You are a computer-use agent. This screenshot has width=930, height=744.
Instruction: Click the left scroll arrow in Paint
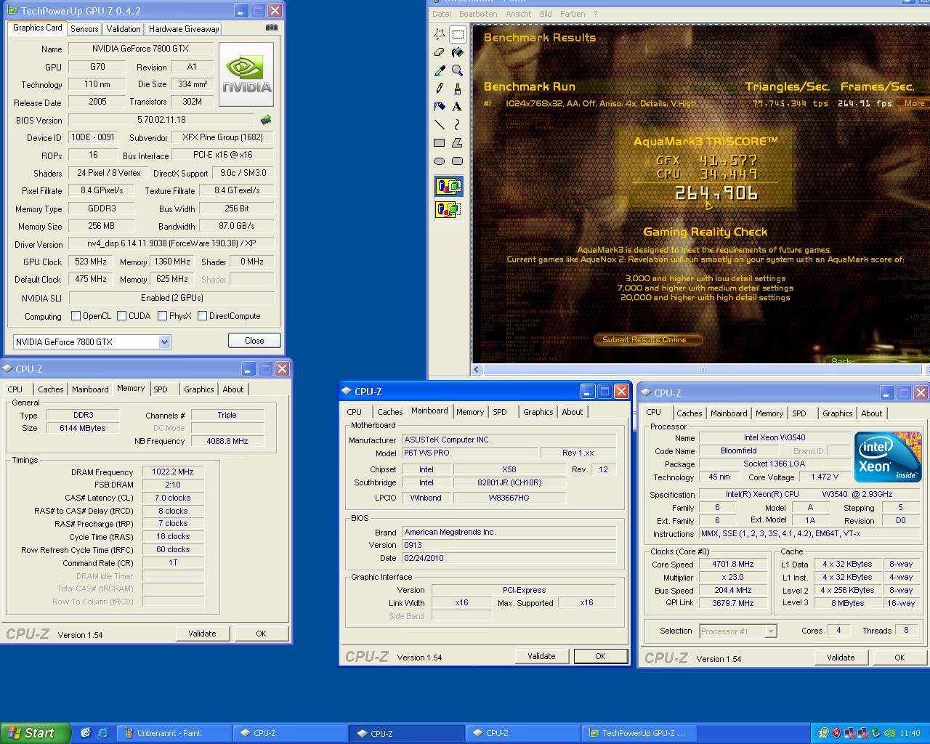(477, 370)
